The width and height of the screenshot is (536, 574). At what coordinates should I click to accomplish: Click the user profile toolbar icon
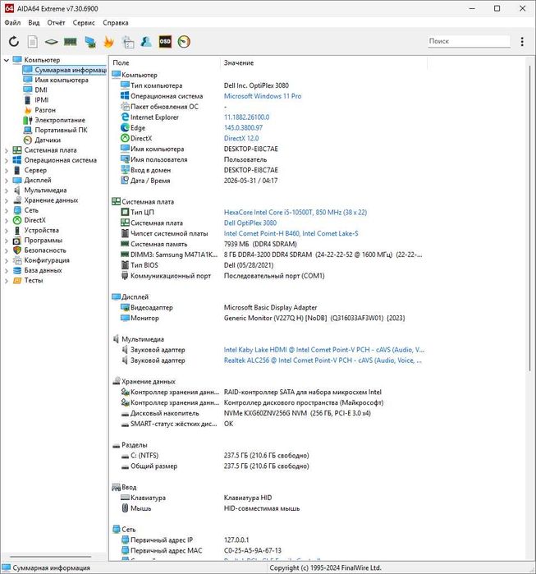[x=146, y=42]
